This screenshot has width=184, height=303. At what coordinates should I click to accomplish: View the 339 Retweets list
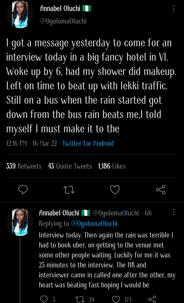(24, 166)
